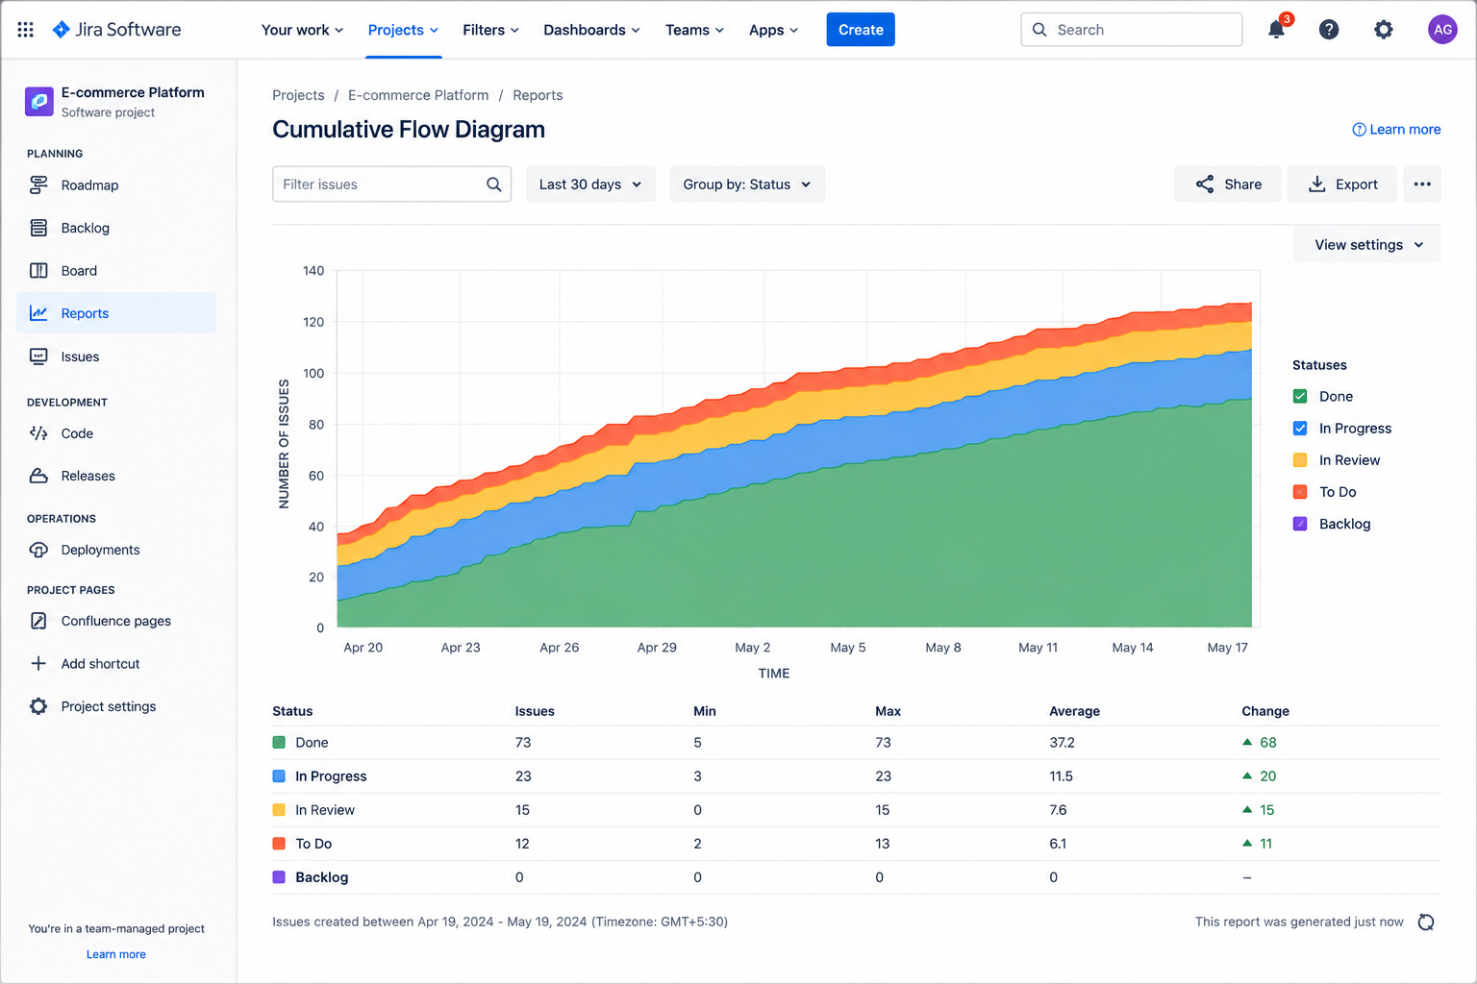This screenshot has height=984, width=1477.
Task: Open the app switcher grid icon
Action: click(26, 30)
